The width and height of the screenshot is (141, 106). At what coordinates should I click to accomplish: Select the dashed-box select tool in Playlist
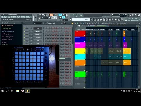(x=94, y=23)
